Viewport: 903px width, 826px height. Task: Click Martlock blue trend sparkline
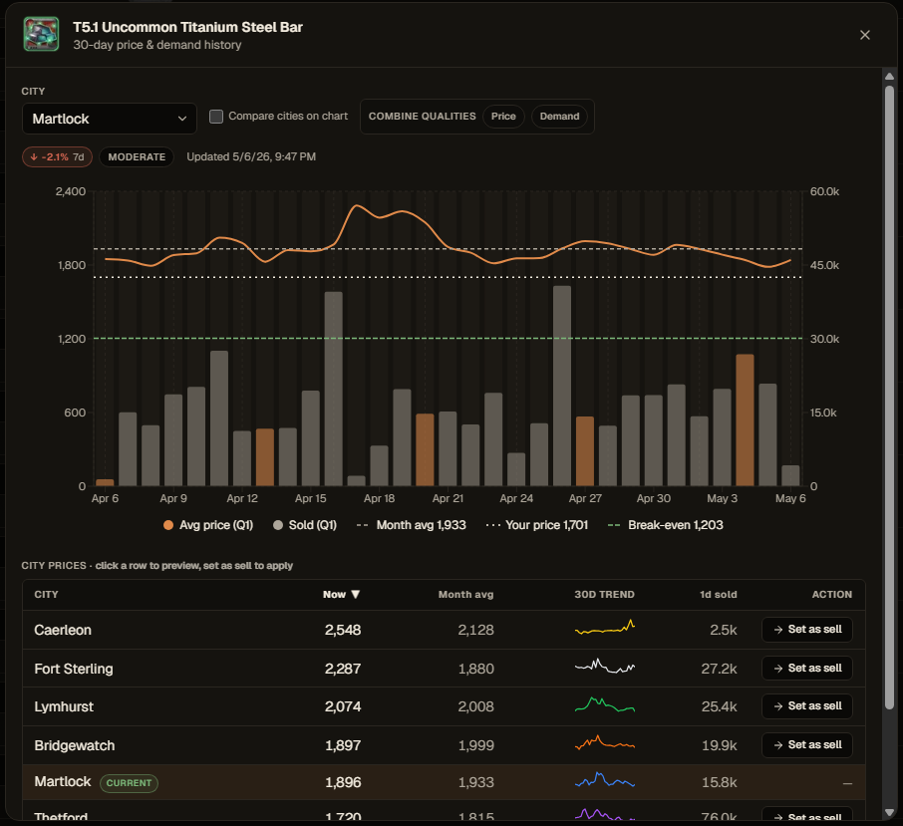pyautogui.click(x=605, y=780)
